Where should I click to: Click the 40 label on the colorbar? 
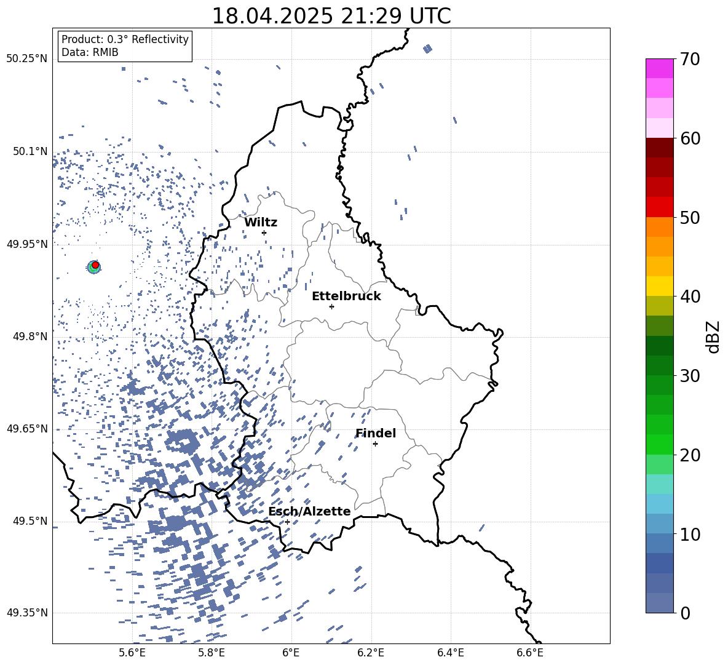pos(690,297)
